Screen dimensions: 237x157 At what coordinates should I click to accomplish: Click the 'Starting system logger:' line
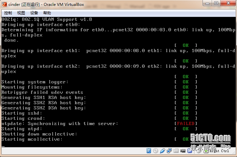pyautogui.click(x=35, y=82)
